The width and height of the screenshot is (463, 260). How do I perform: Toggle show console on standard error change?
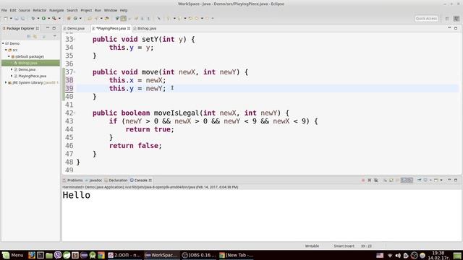tap(410, 180)
